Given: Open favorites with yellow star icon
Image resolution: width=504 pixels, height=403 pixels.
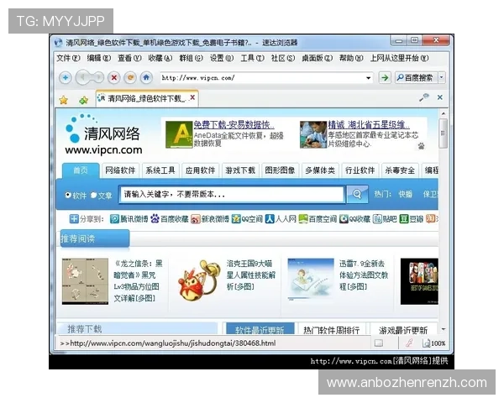Looking at the screenshot, I should [x=64, y=100].
